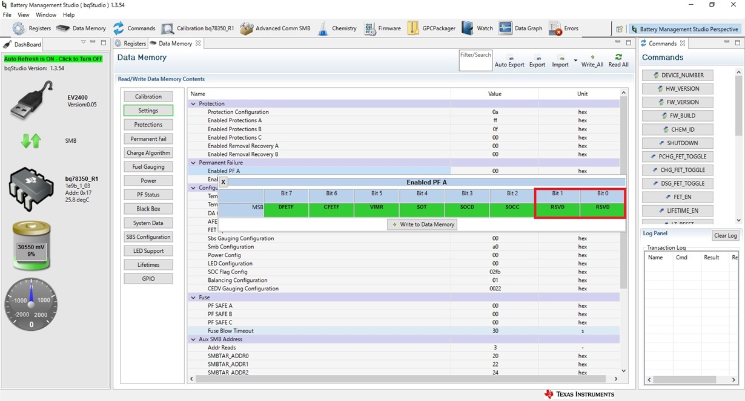Open the File menu
Viewport: 745px width, 401px height.
point(7,15)
